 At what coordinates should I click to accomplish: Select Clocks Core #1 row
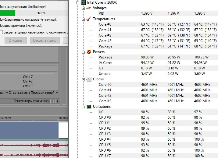point(158,90)
